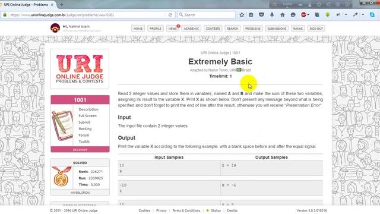Open a new browser tab with plus
This screenshot has width=380, height=214.
point(62,5)
